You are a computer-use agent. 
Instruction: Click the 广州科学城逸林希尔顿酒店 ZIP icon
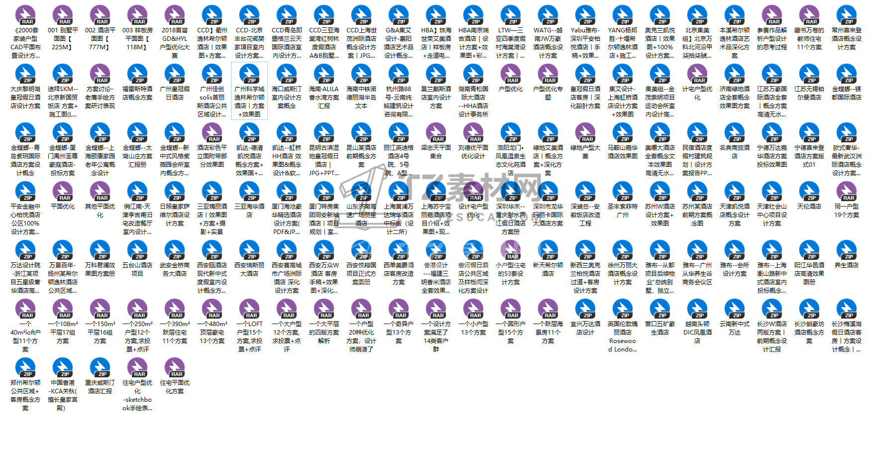click(249, 74)
